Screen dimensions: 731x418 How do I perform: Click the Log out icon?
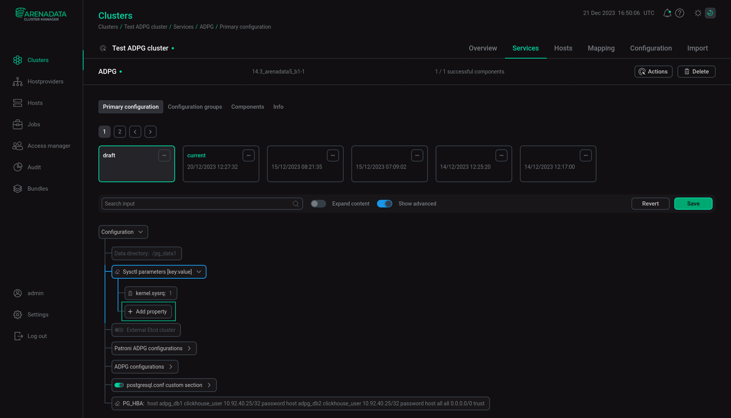pyautogui.click(x=18, y=336)
